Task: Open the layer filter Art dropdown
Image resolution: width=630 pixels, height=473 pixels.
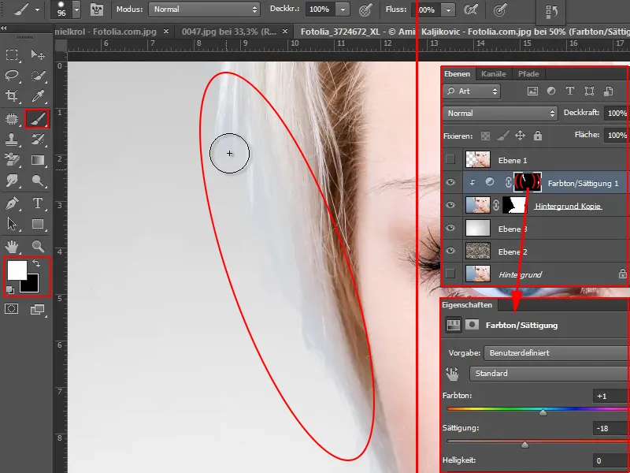Action: point(472,91)
